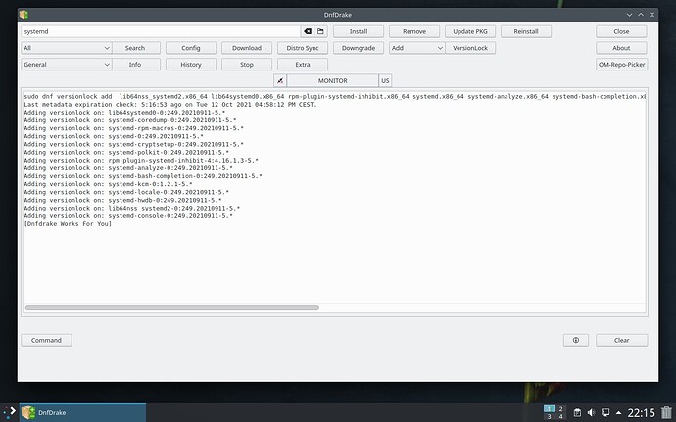Click the line mentioning systemd-cryptsetup

(x=133, y=144)
